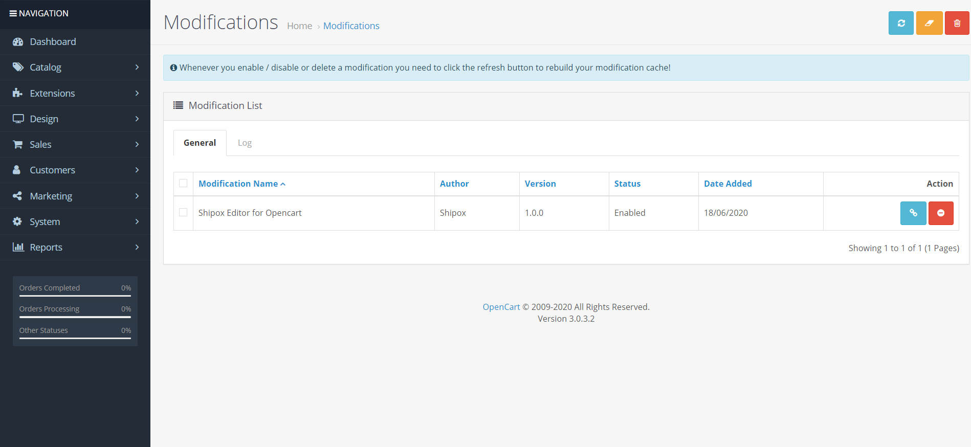The height and width of the screenshot is (447, 971).
Task: Click the System gear icon
Action: coord(17,221)
